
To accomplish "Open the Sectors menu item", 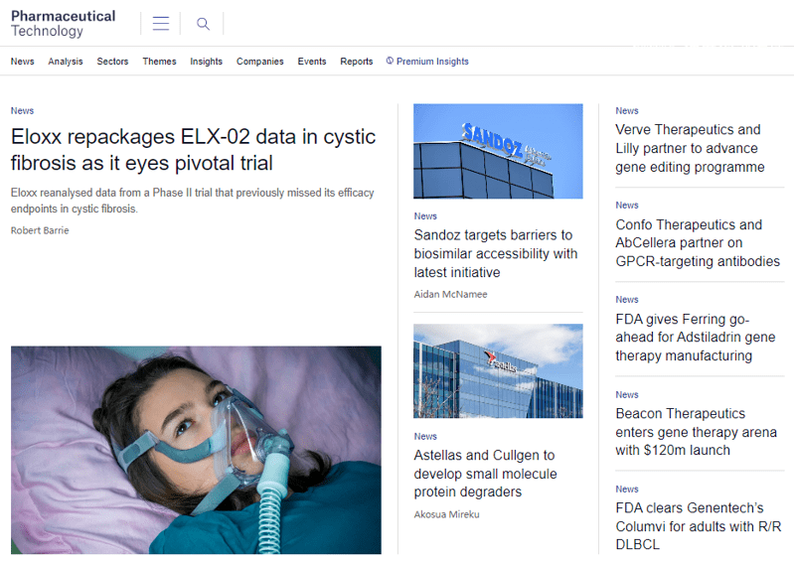I will [x=112, y=62].
